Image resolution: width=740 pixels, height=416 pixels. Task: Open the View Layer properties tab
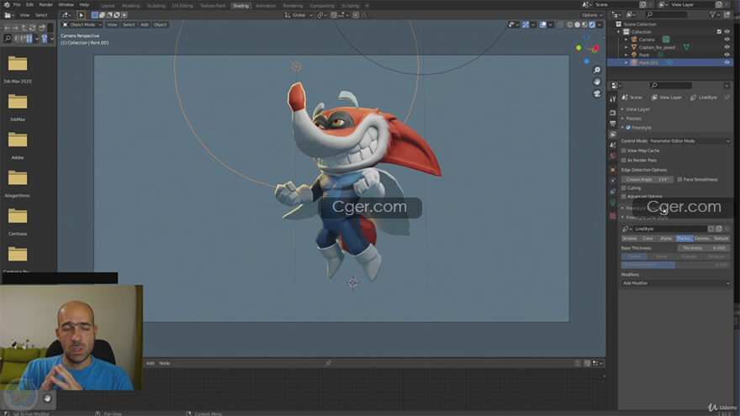point(612,135)
